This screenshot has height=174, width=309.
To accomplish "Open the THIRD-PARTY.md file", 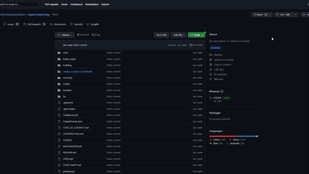I will point(72,165).
